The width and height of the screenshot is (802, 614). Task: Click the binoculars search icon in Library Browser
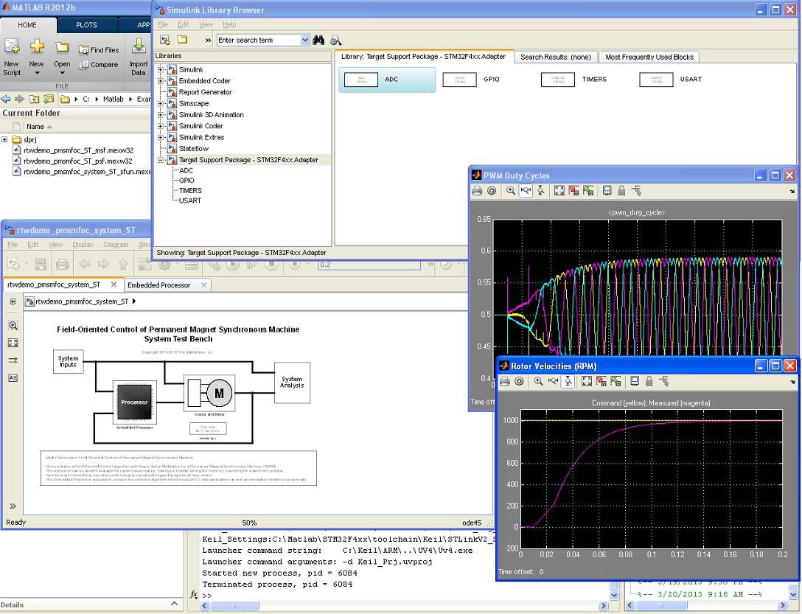click(319, 41)
